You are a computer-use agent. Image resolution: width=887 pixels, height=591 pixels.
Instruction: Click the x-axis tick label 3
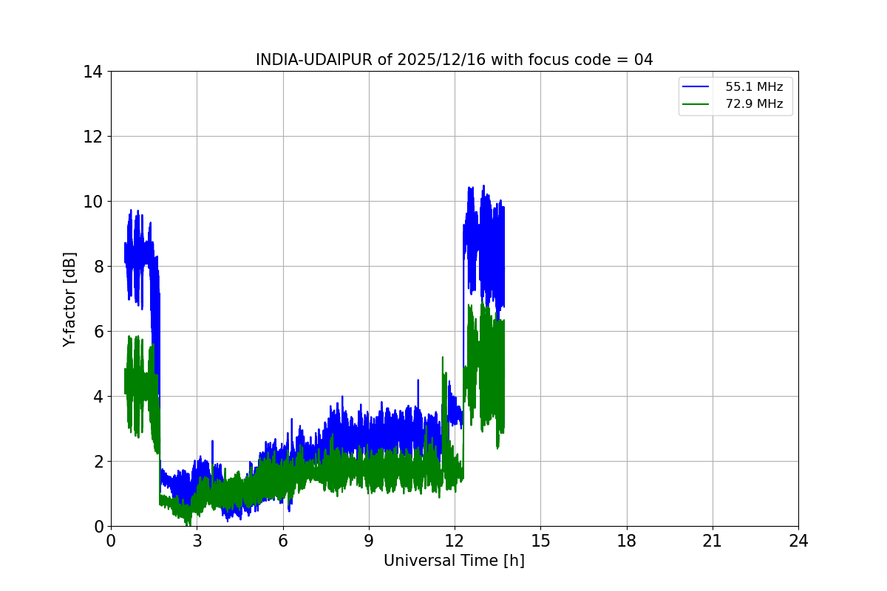coord(197,541)
